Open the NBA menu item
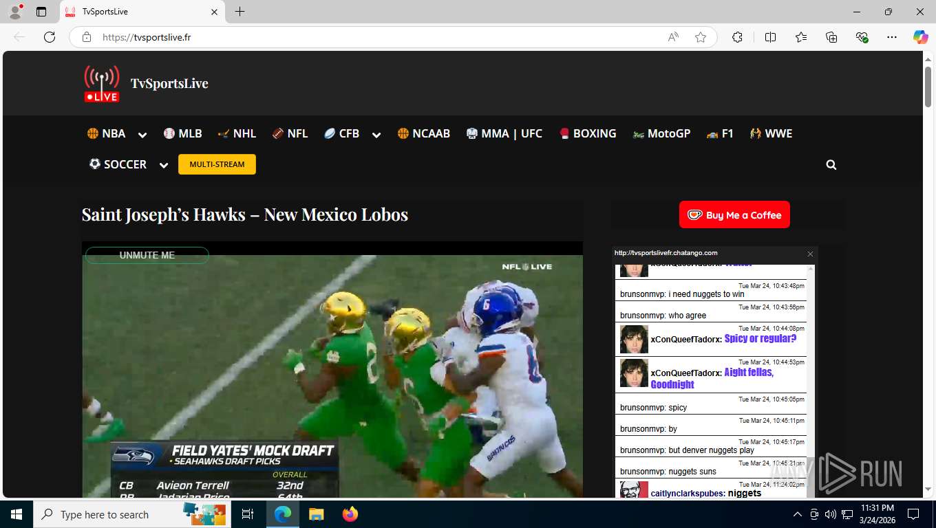Screen dimensions: 936x528 106,133
